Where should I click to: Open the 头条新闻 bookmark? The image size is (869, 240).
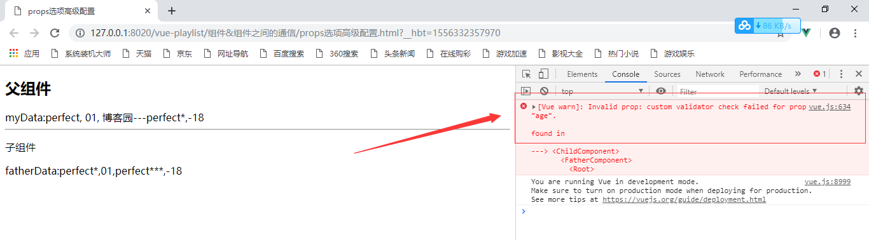point(392,54)
